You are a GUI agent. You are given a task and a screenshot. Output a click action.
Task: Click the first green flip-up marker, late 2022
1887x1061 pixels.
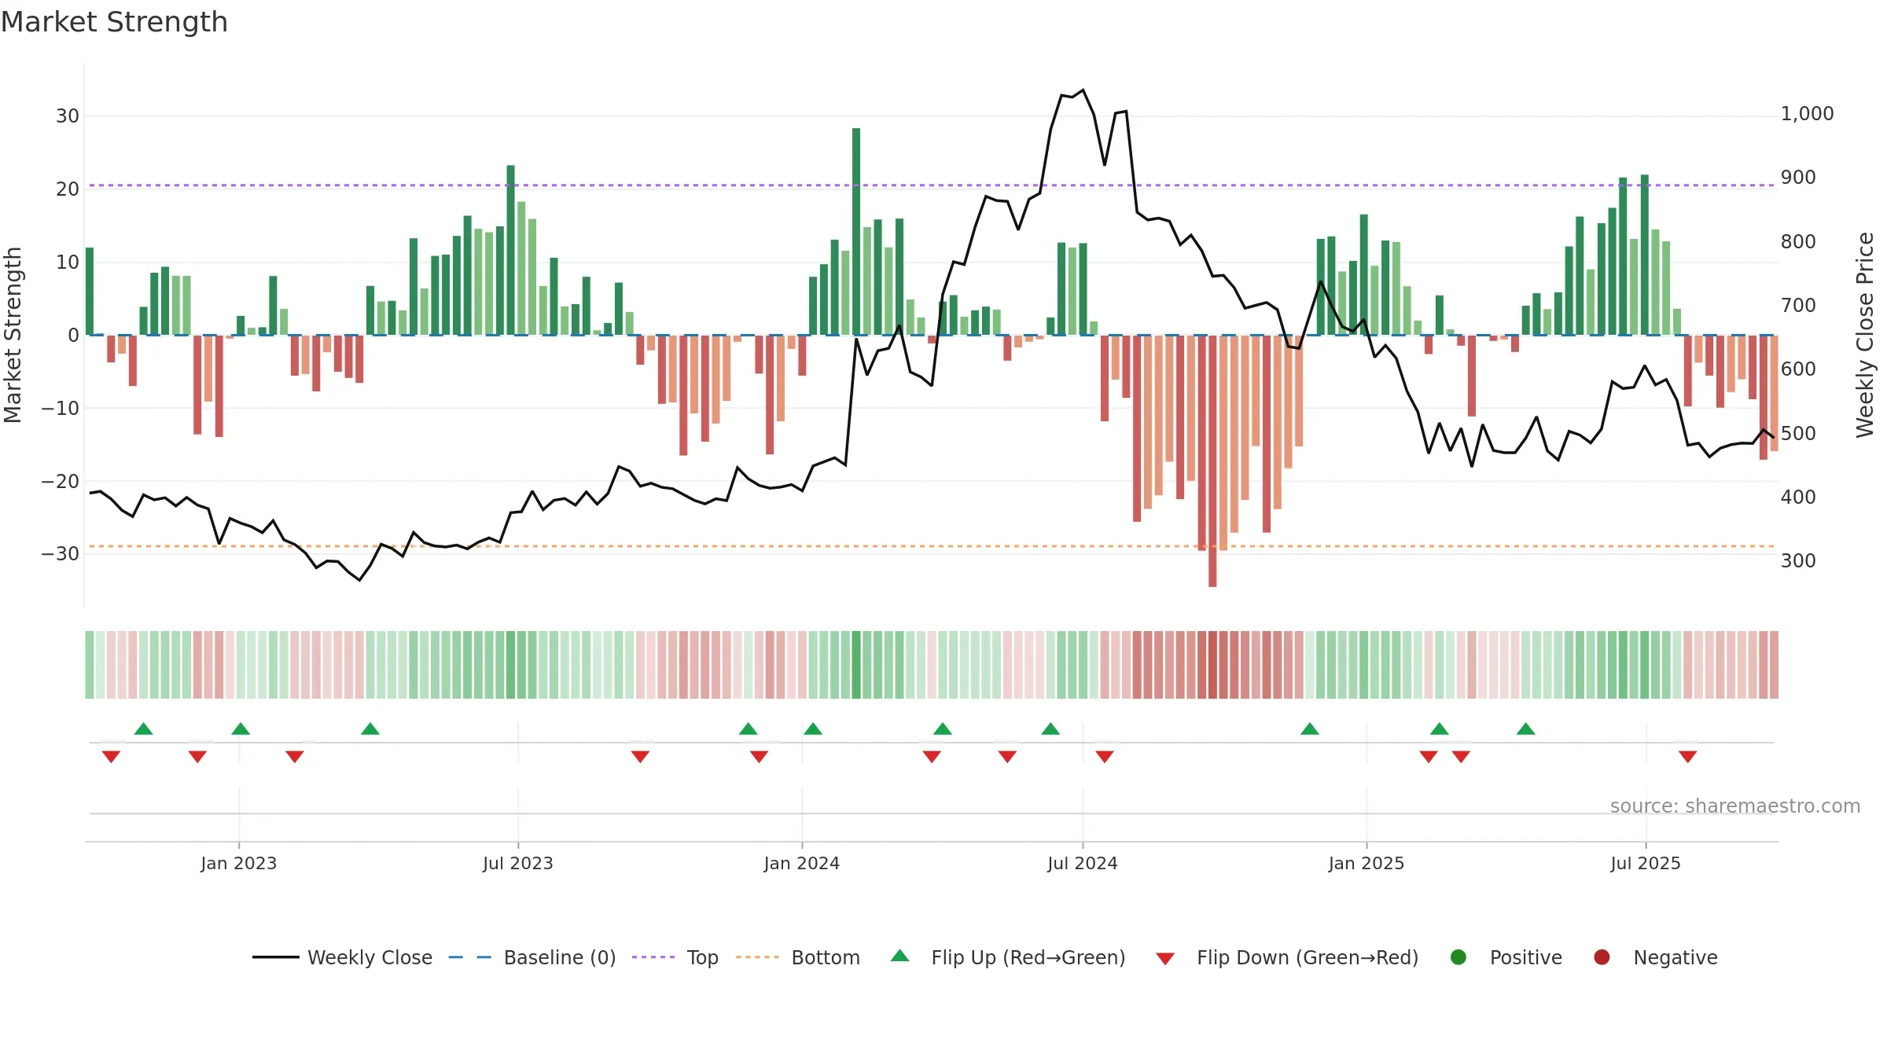[143, 729]
